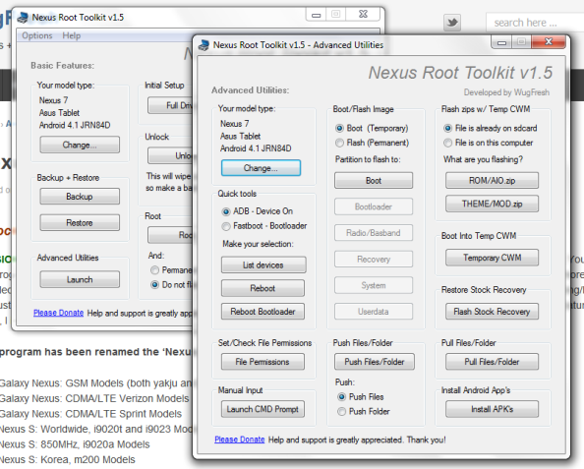584x469 pixels.
Task: Click 'Galaxy Nexus: CDMA/LTE Sprint Models' text
Action: click(x=90, y=414)
